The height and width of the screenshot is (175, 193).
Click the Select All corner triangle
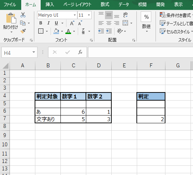pyautogui.click(x=5, y=66)
